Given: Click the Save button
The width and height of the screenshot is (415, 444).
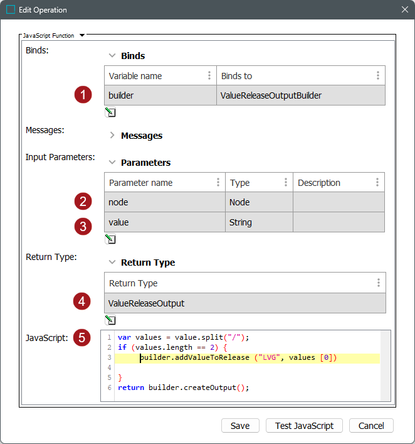Looking at the screenshot, I should pyautogui.click(x=240, y=426).
